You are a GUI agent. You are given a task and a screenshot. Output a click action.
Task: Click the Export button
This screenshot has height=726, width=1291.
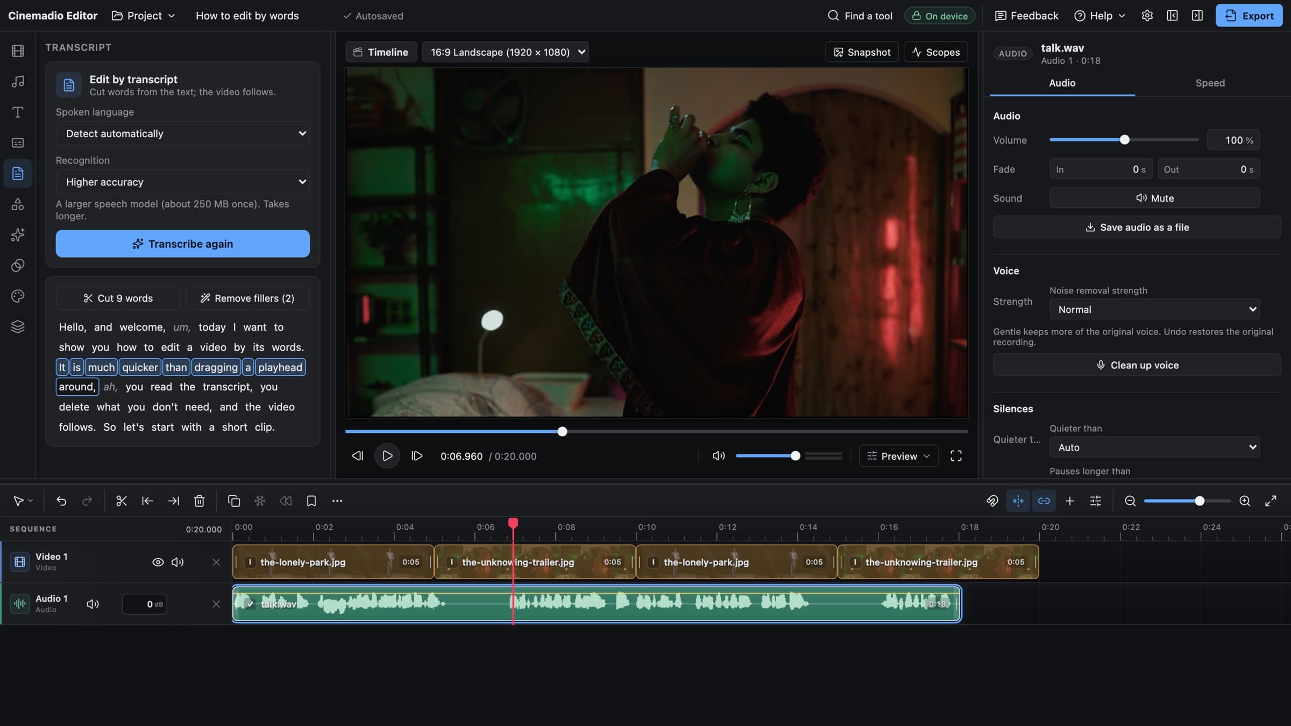tap(1249, 16)
